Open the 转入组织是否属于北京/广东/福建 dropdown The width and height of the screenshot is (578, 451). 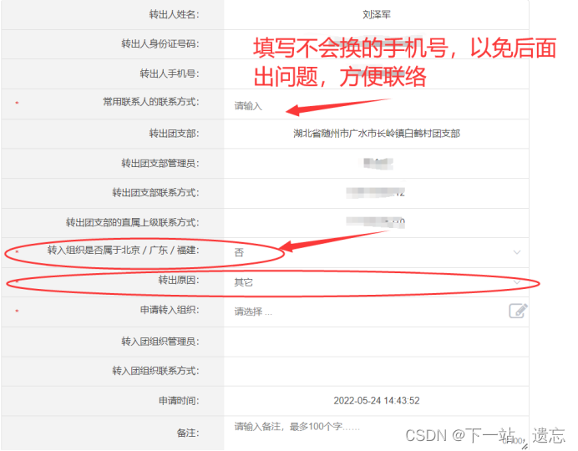(x=377, y=252)
